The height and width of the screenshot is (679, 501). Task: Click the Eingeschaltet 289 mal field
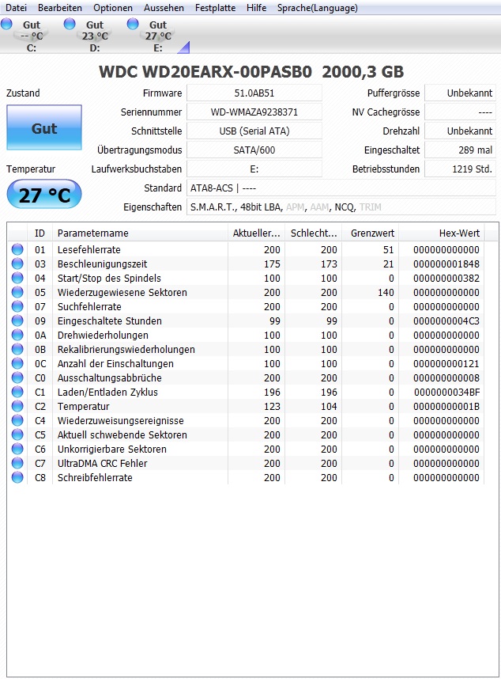pos(461,150)
